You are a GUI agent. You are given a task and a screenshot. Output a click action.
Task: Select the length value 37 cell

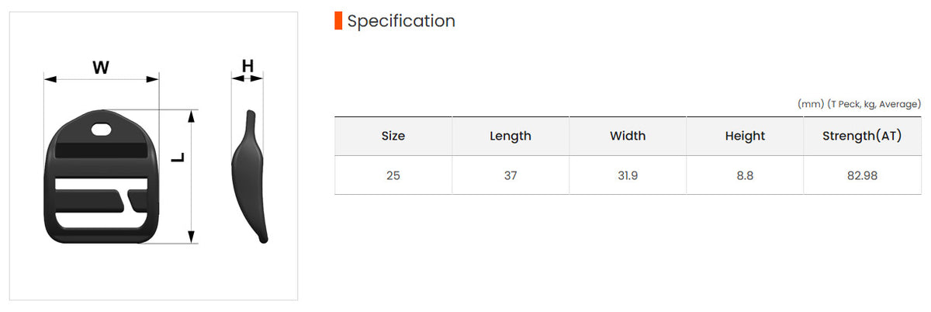point(510,175)
